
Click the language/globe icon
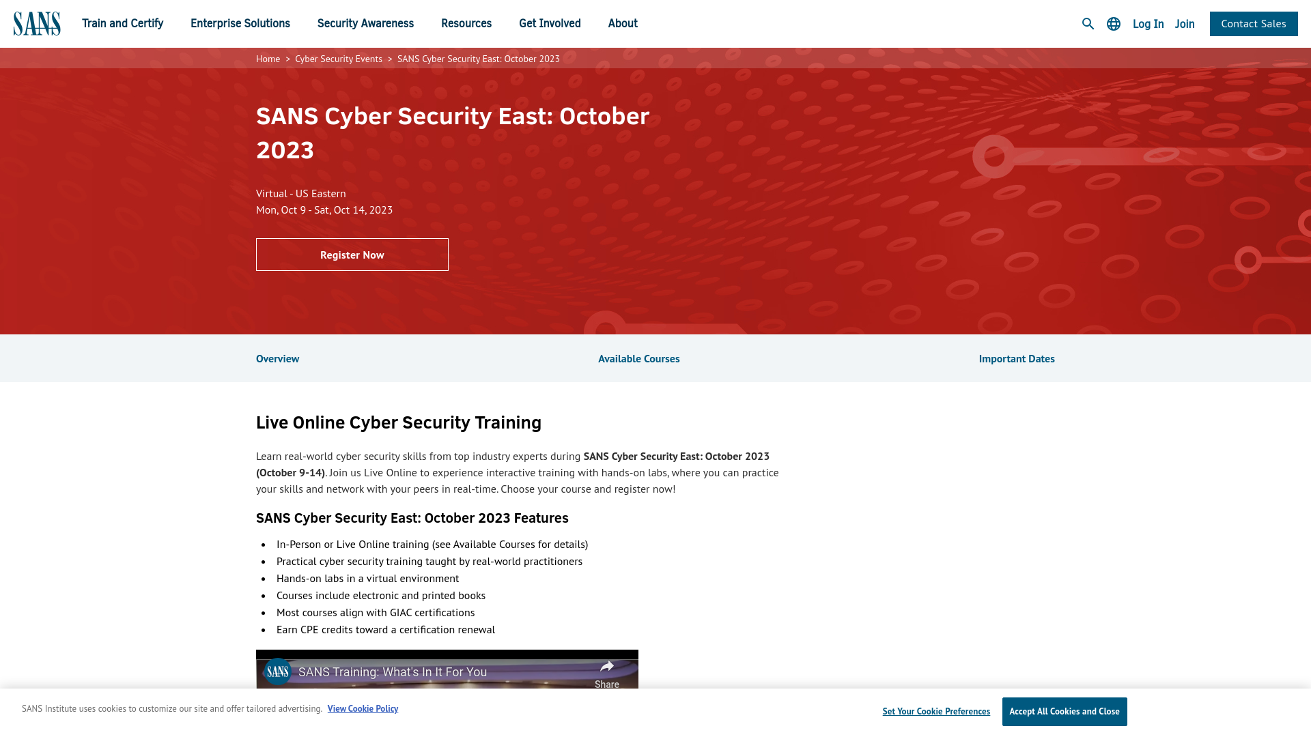point(1114,23)
